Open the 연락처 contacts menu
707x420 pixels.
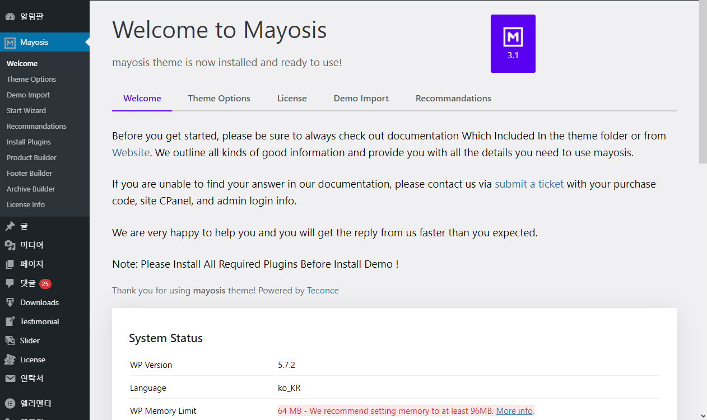pos(45,379)
